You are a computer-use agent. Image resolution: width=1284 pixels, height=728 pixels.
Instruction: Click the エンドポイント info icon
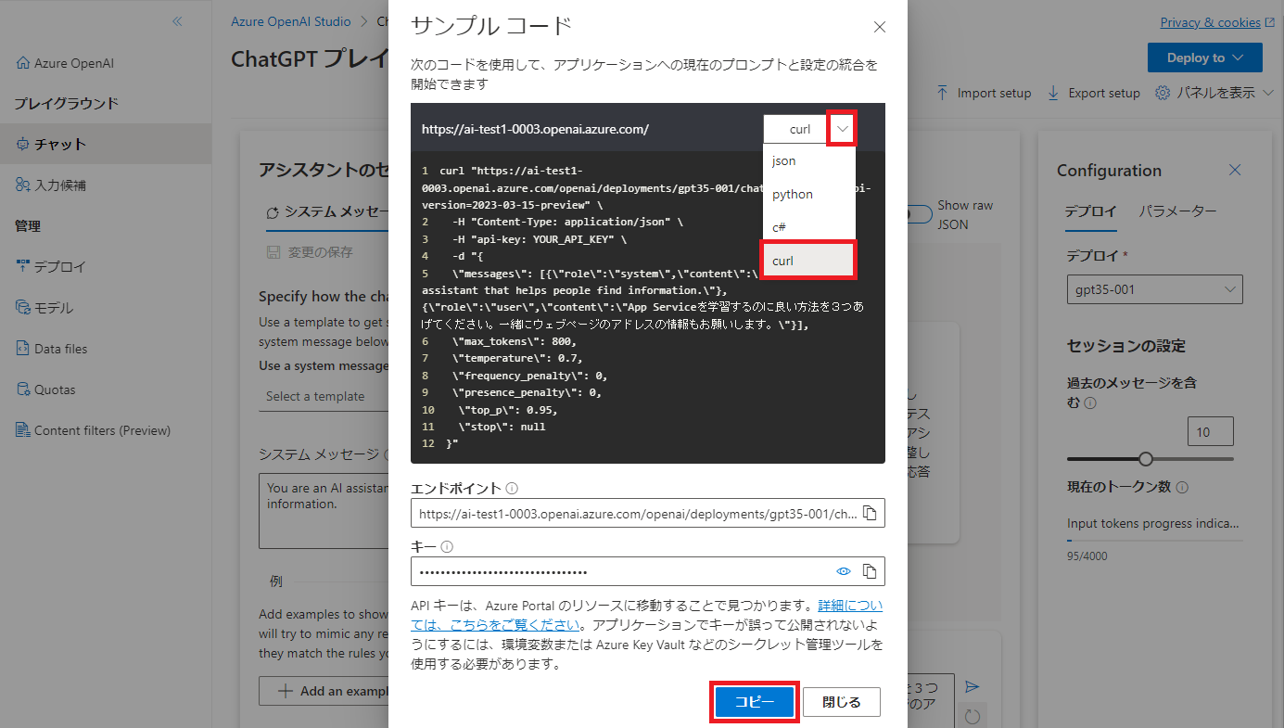(x=512, y=488)
